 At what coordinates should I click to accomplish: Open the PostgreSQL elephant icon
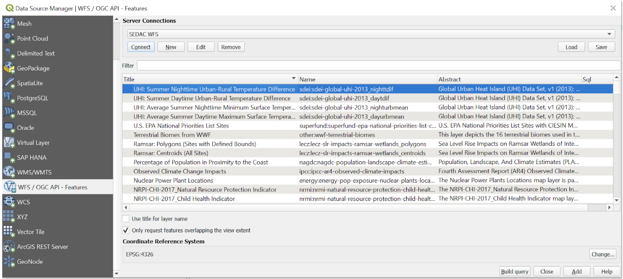click(9, 98)
